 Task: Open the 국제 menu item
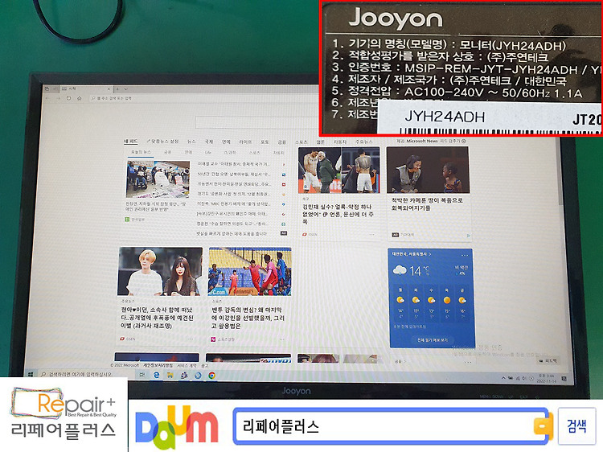[x=209, y=142]
